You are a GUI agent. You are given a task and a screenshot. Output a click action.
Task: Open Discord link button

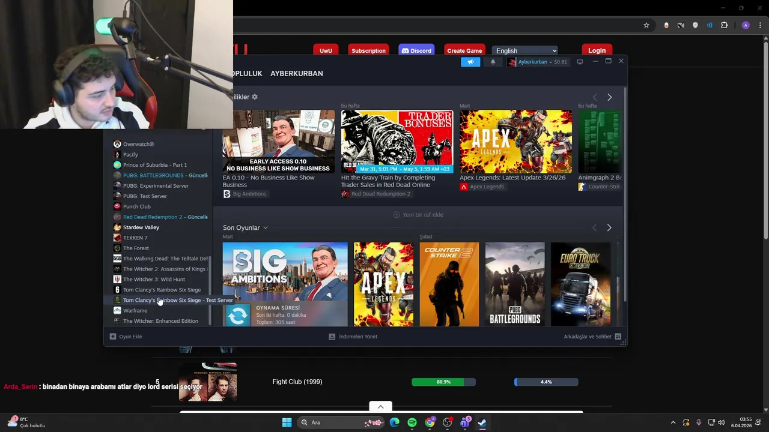(416, 50)
